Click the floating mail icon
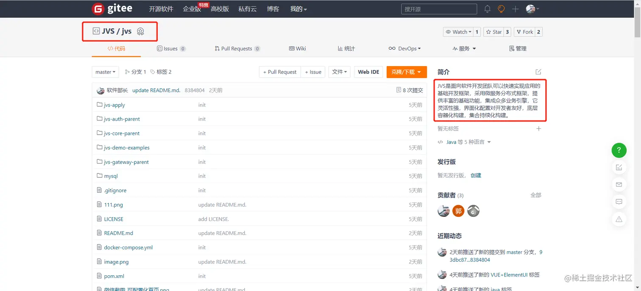The height and width of the screenshot is (291, 641). [619, 185]
